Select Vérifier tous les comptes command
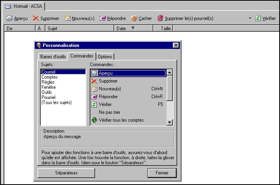 pyautogui.click(x=121, y=120)
